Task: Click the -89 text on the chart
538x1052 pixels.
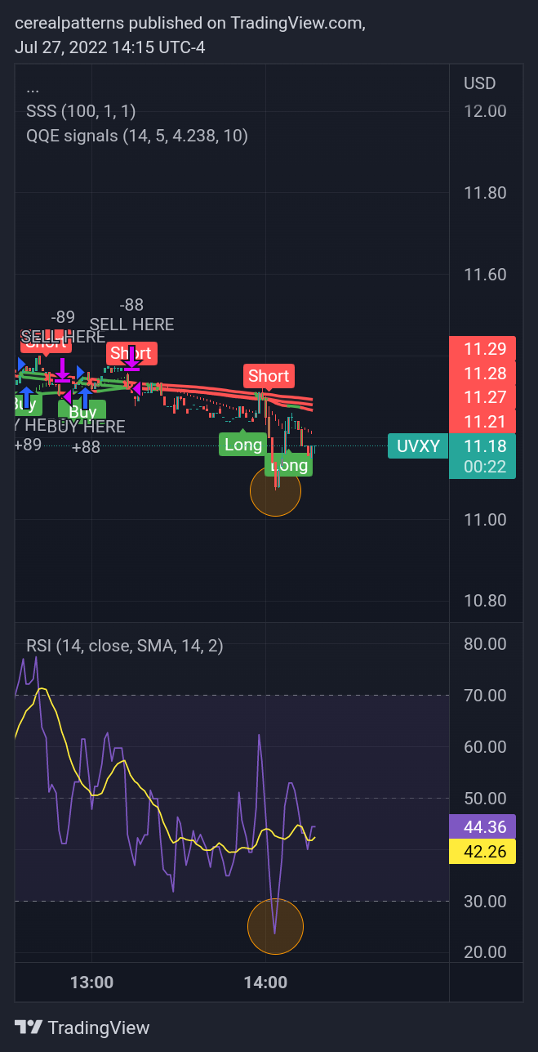Action: coord(63,317)
